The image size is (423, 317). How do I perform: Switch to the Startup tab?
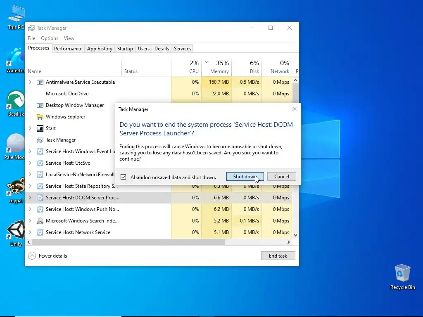click(x=125, y=49)
